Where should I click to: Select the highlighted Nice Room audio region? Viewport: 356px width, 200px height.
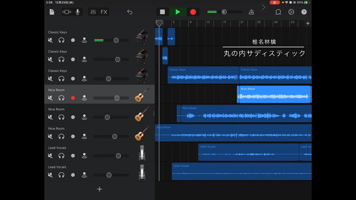pos(274,94)
